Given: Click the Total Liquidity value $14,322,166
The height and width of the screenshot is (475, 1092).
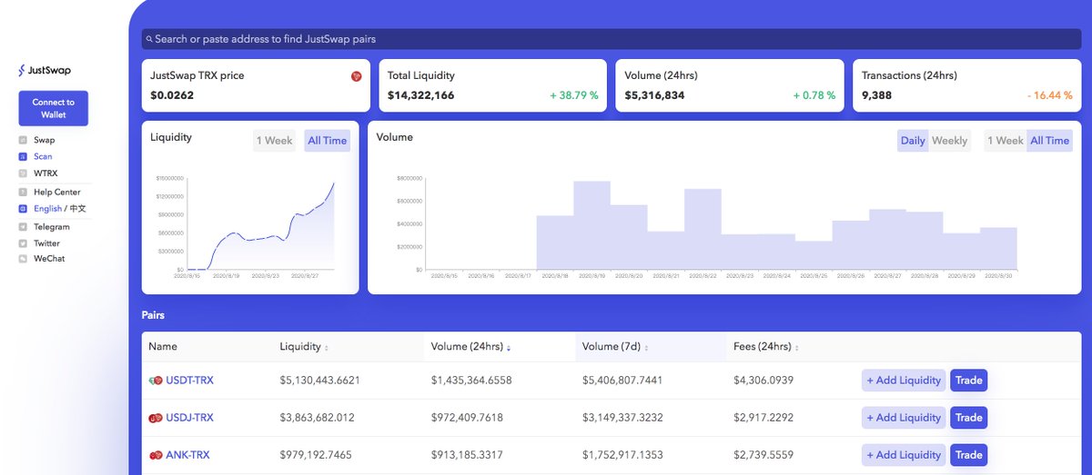Looking at the screenshot, I should pyautogui.click(x=421, y=95).
